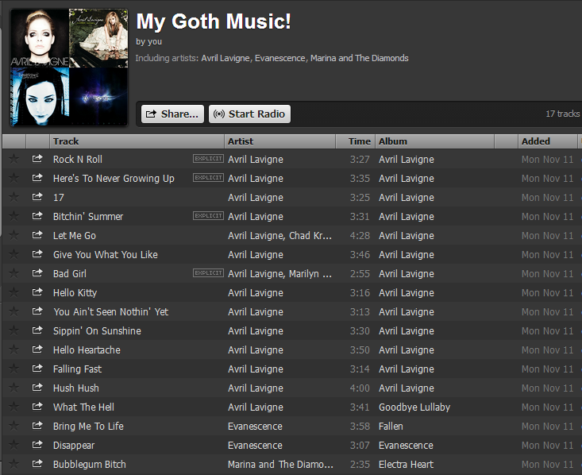Sort by Track column header

coord(137,141)
